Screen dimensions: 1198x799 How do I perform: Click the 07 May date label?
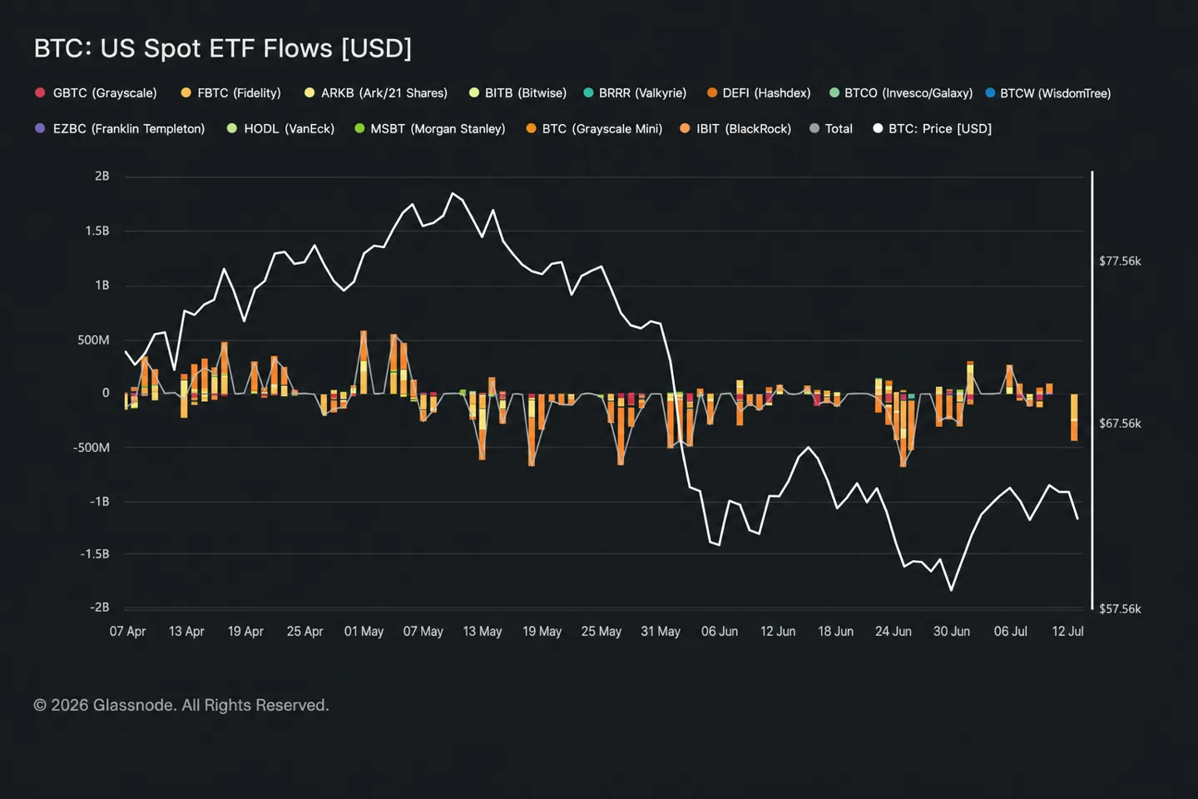(423, 632)
